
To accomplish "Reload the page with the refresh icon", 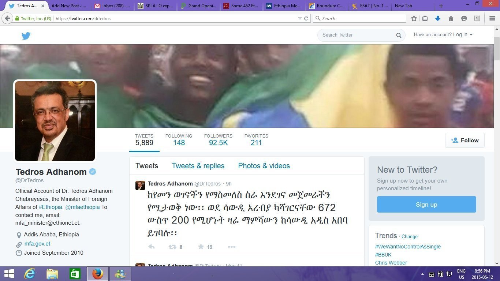I will (306, 18).
